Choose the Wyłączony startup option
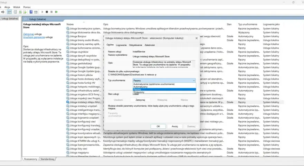The height and width of the screenshot is (166, 304). coord(164,92)
